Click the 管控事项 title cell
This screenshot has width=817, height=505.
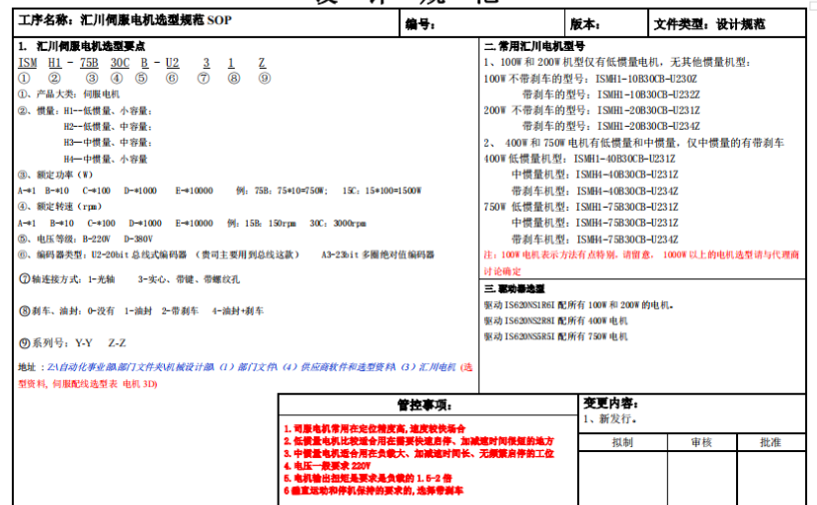point(425,405)
